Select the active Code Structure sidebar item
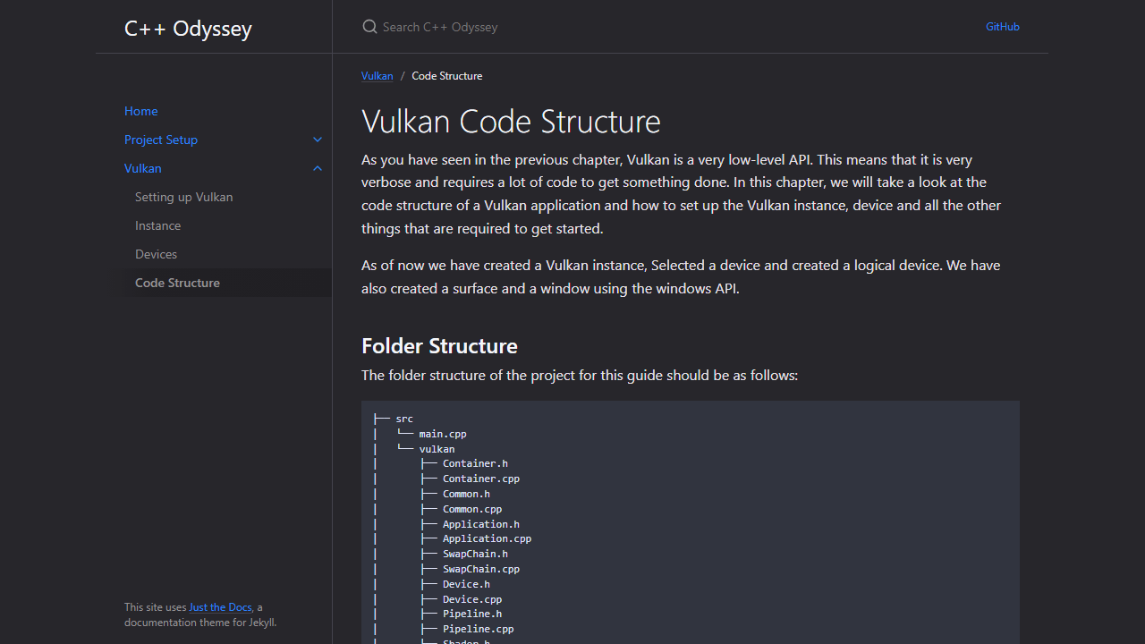Screen dimensions: 1145x644 [177, 283]
